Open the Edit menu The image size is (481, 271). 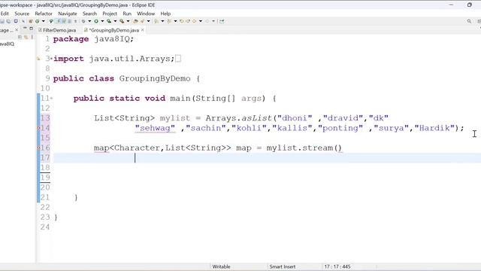[x=5, y=14]
